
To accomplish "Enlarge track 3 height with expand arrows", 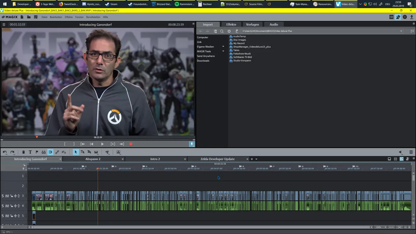I will pos(15,196).
